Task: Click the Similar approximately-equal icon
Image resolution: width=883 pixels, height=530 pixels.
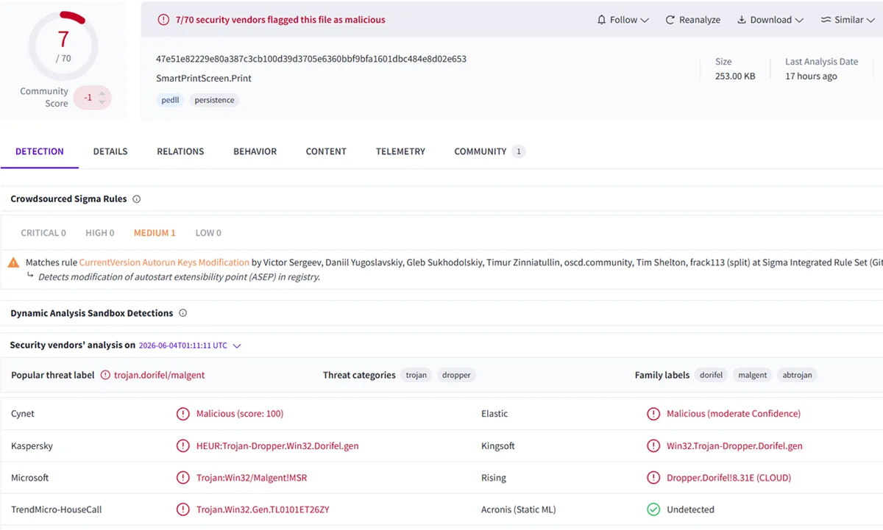Action: [826, 20]
